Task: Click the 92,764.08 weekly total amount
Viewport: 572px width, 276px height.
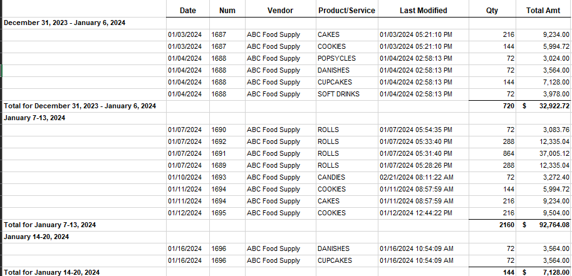Action: pos(548,225)
